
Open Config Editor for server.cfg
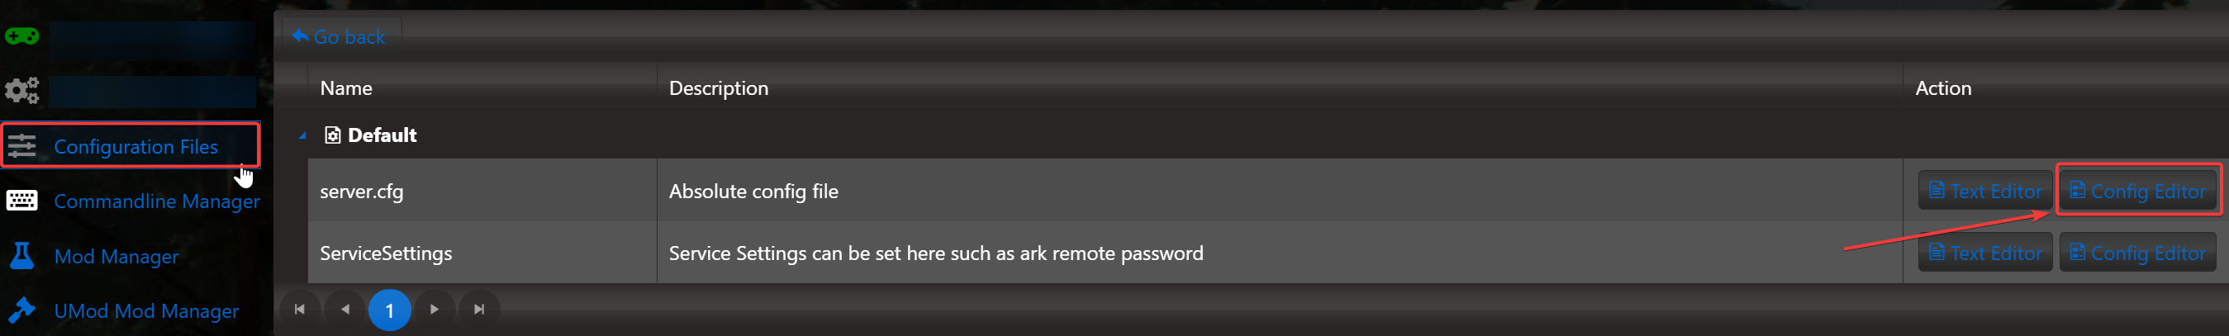(2137, 191)
